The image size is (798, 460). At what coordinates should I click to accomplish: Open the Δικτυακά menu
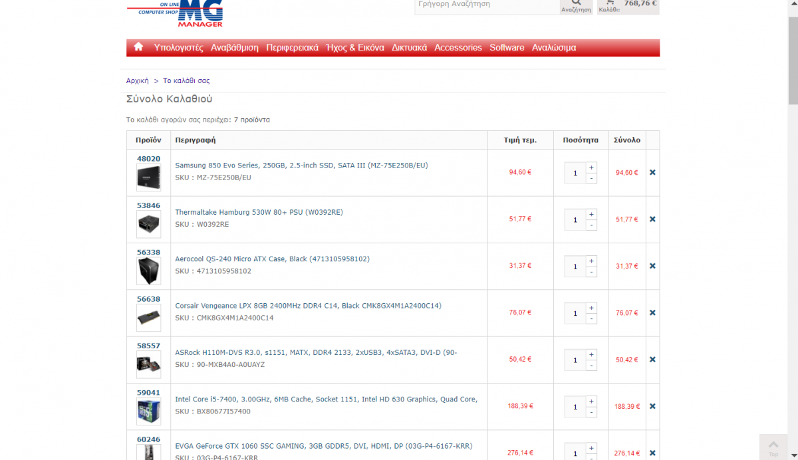coord(409,48)
